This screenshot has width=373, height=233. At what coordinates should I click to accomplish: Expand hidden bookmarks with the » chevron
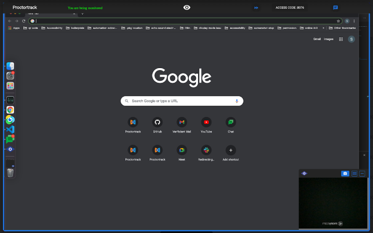point(323,28)
